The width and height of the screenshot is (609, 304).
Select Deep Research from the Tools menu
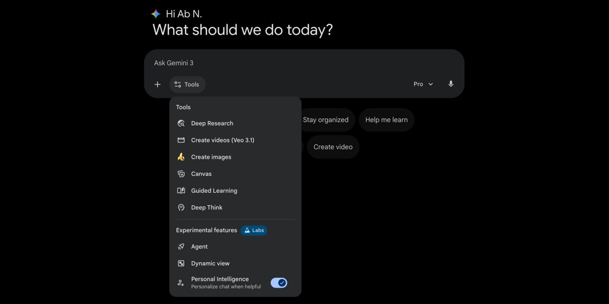tap(212, 123)
